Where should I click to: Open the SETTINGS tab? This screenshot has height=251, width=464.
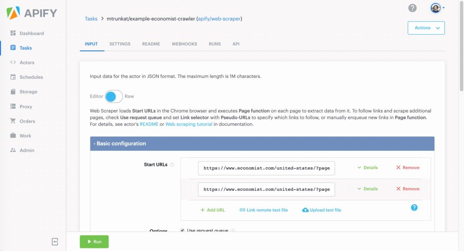click(x=120, y=44)
